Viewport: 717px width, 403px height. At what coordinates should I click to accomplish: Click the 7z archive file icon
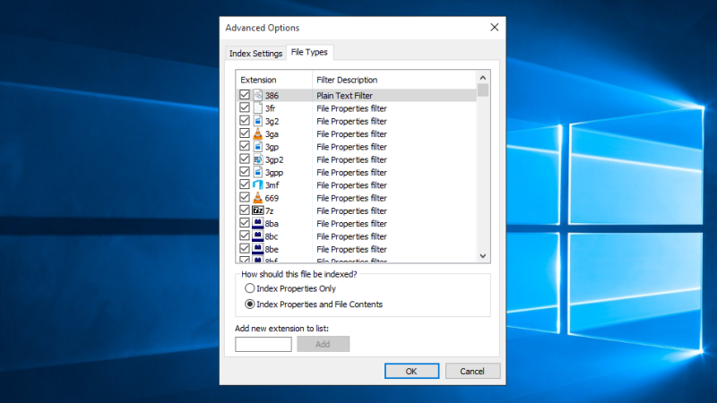pos(257,210)
